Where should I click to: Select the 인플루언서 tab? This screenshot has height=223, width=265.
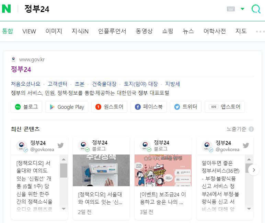(x=112, y=31)
